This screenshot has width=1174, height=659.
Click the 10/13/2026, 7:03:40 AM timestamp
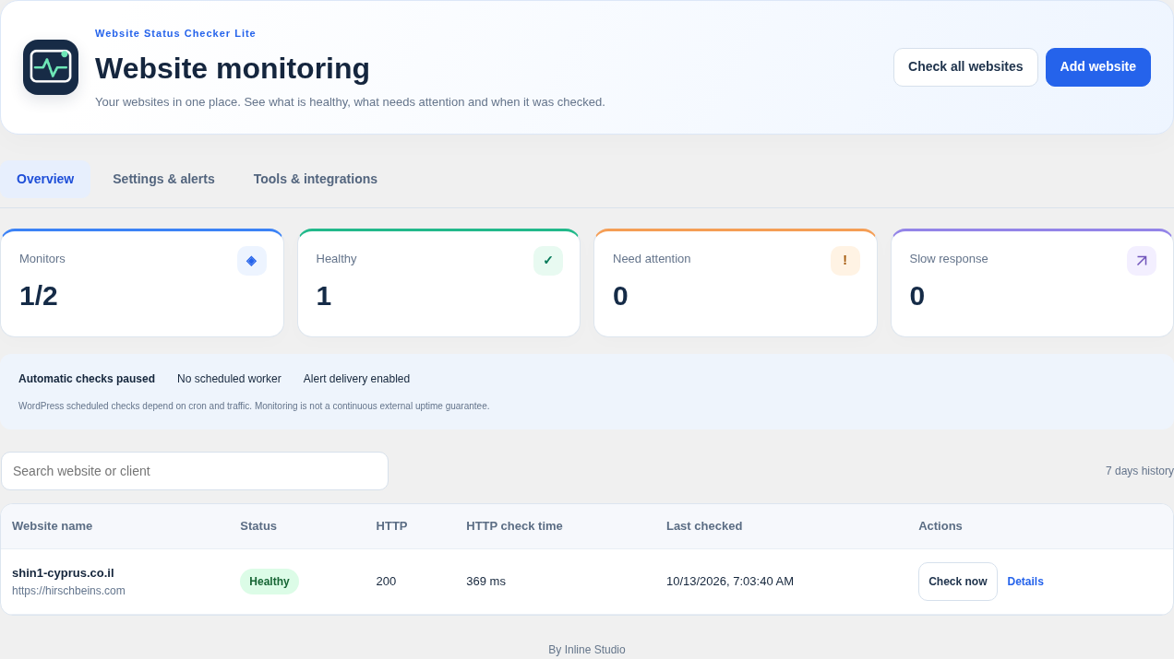click(730, 582)
